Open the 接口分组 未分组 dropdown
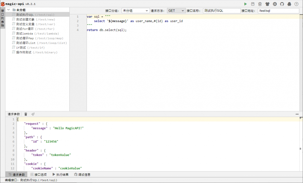 pyautogui.click(x=135, y=10)
